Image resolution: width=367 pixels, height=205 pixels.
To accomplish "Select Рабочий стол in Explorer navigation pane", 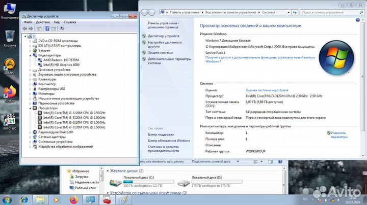I will tap(85, 188).
